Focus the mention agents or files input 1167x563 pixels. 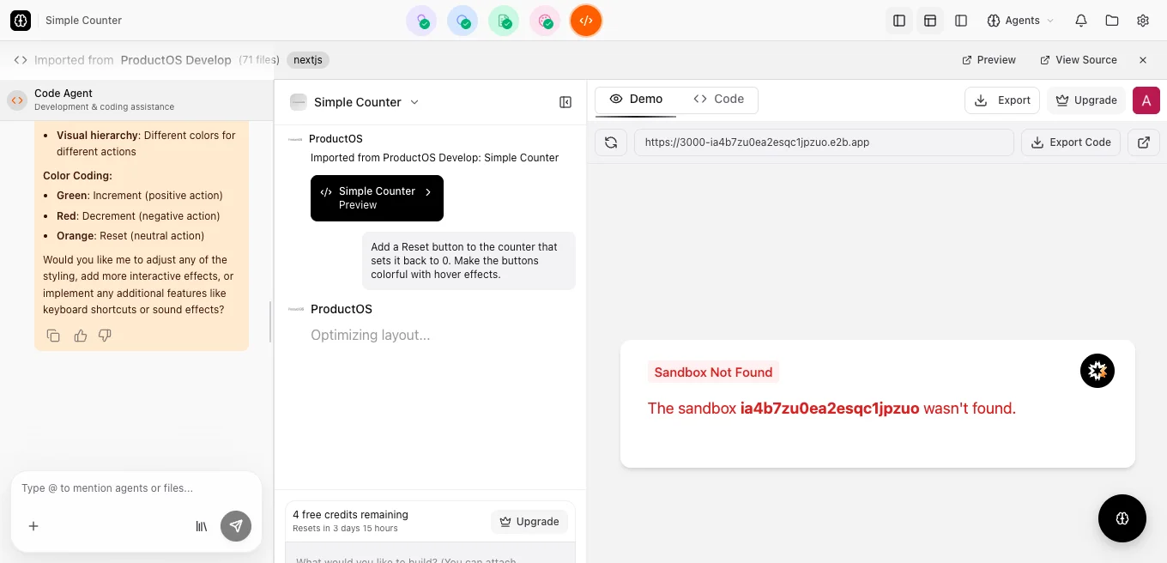pyautogui.click(x=136, y=488)
